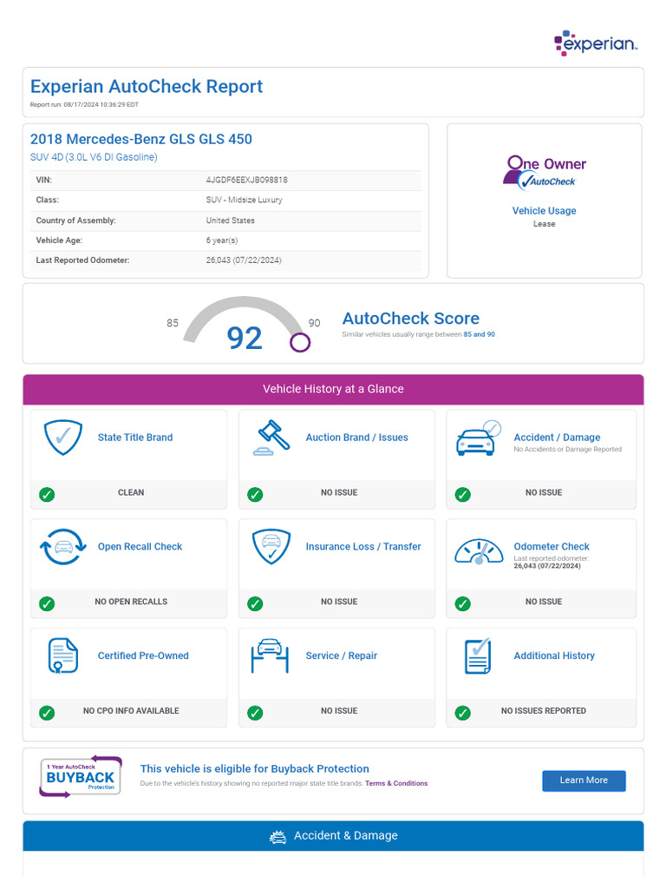Image resolution: width=666 pixels, height=889 pixels.
Task: Click the VIN value 4JGDF6EEXJB098818
Action: pos(247,180)
